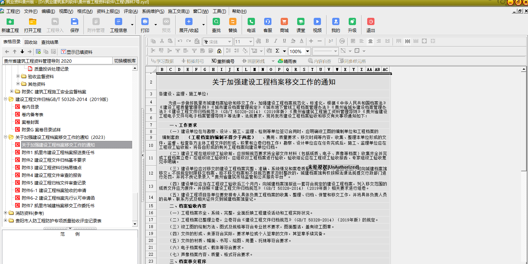Open the 系统维护(S) menu

pos(153,11)
